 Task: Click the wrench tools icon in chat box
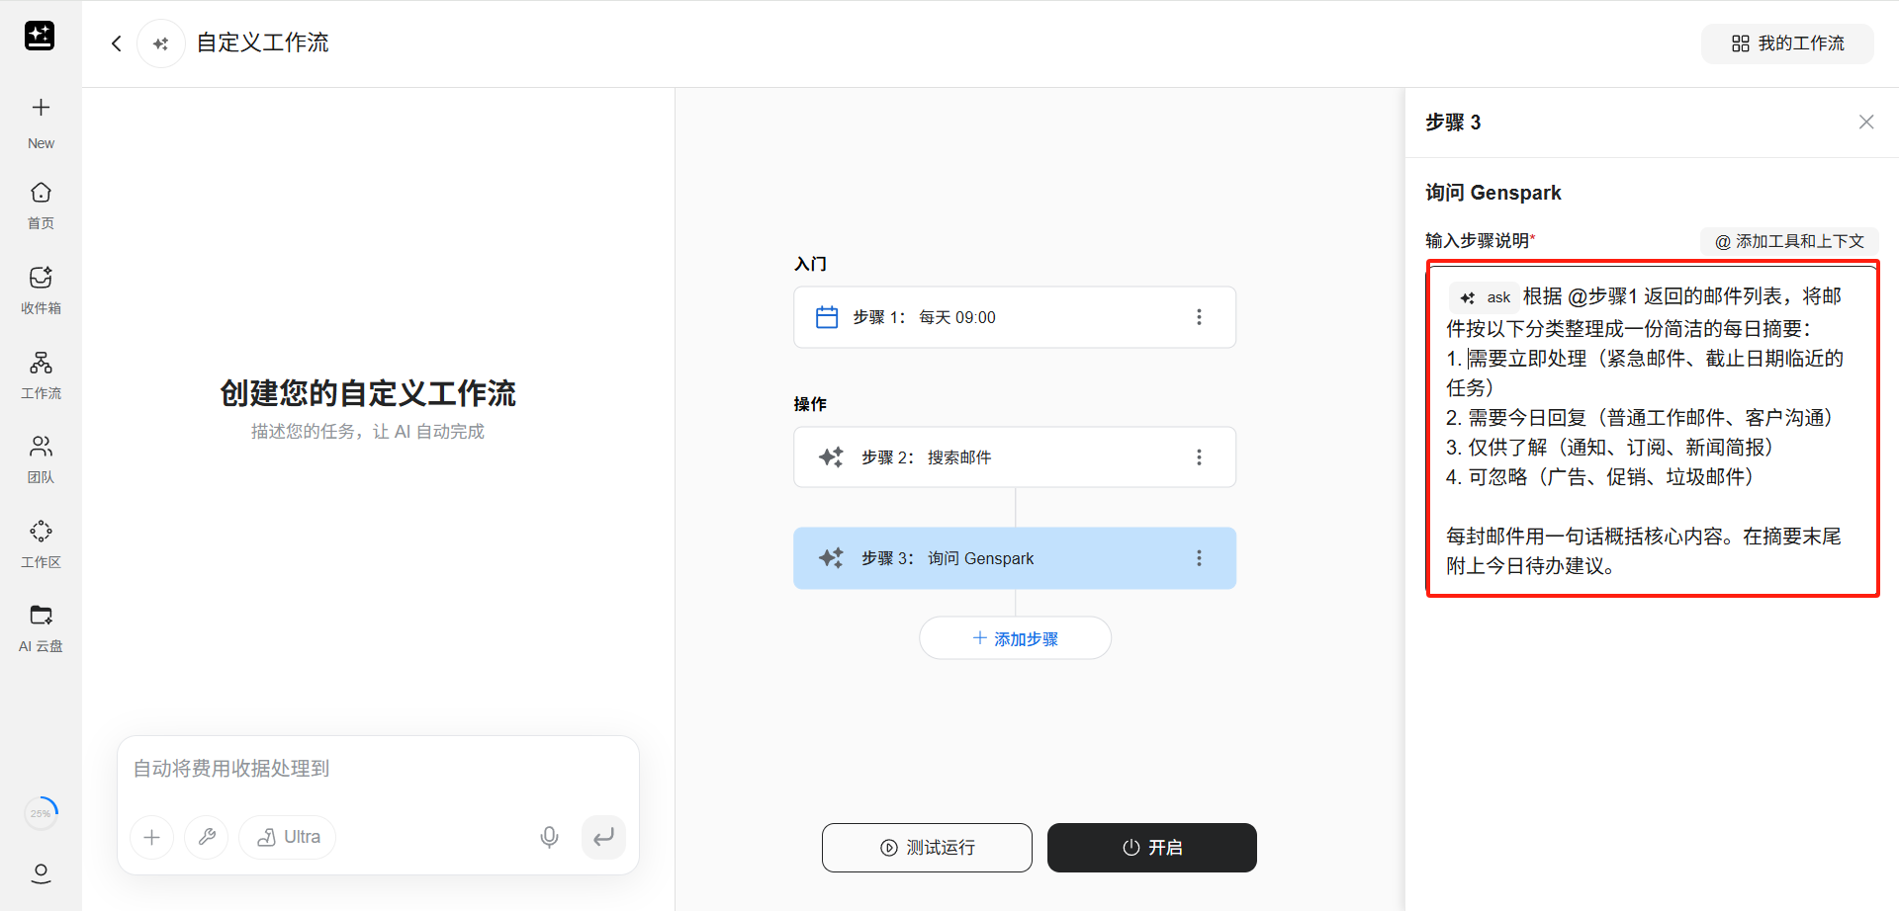[207, 838]
